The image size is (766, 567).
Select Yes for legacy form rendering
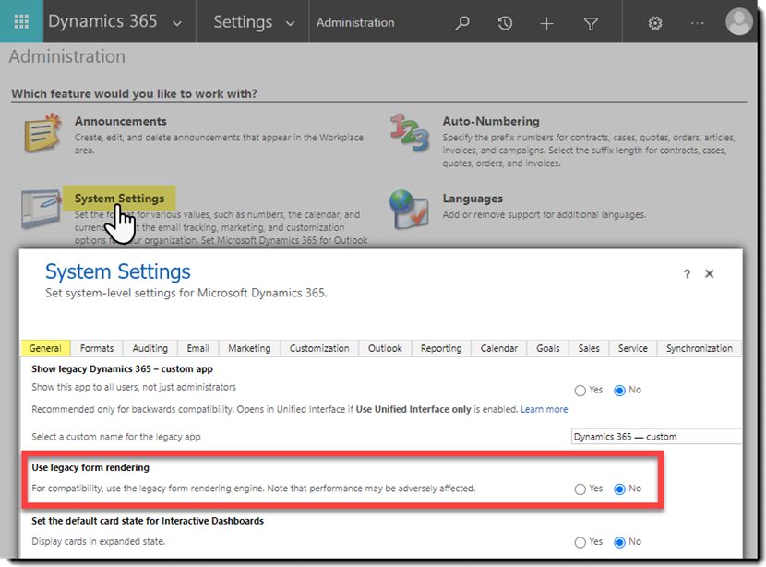click(580, 489)
